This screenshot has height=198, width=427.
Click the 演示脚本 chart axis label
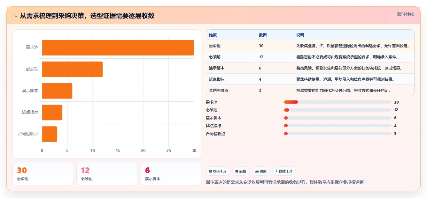click(30, 91)
